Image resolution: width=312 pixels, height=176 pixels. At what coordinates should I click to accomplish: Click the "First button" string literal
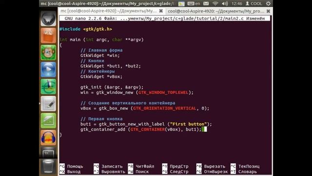click(189, 124)
